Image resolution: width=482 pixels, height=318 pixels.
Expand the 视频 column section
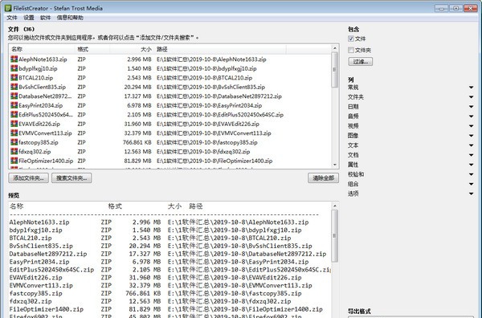click(471, 126)
